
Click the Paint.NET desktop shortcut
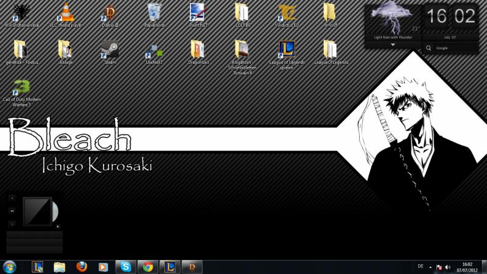click(x=197, y=13)
